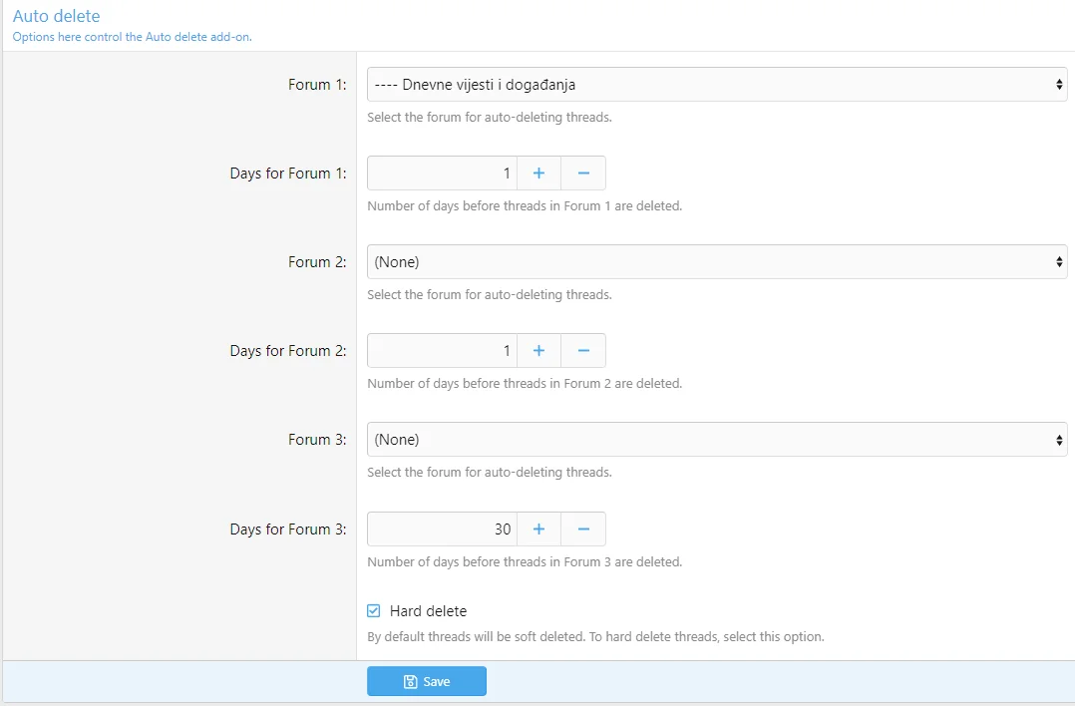Image resolution: width=1075 pixels, height=706 pixels.
Task: Toggle the Hard delete checkbox
Action: coord(374,611)
